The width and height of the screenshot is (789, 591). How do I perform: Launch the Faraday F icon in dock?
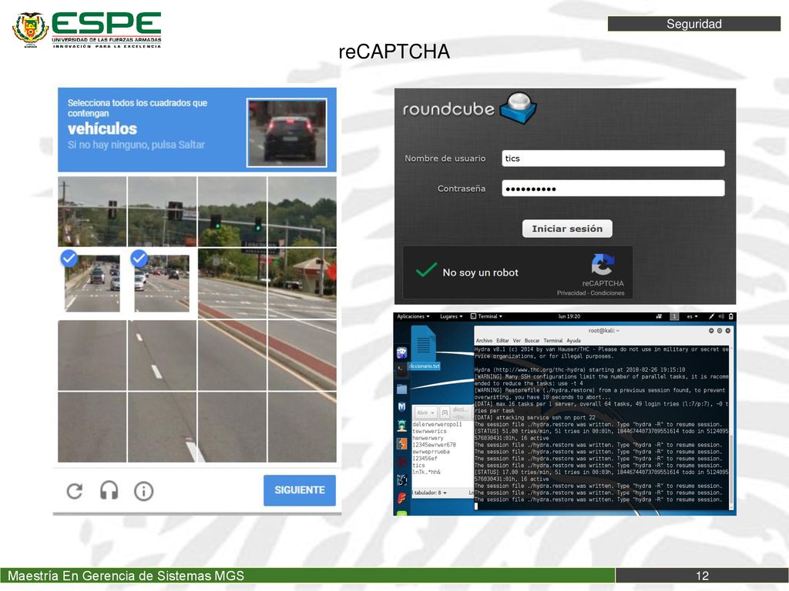tap(401, 498)
